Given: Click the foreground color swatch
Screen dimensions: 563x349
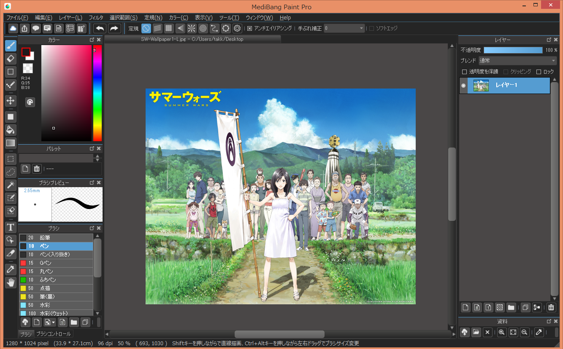Looking at the screenshot, I should point(26,52).
